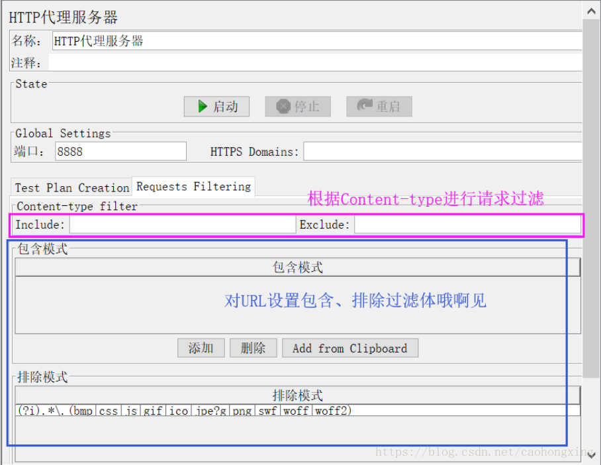Click the scrollbar down arrow

[592, 455]
